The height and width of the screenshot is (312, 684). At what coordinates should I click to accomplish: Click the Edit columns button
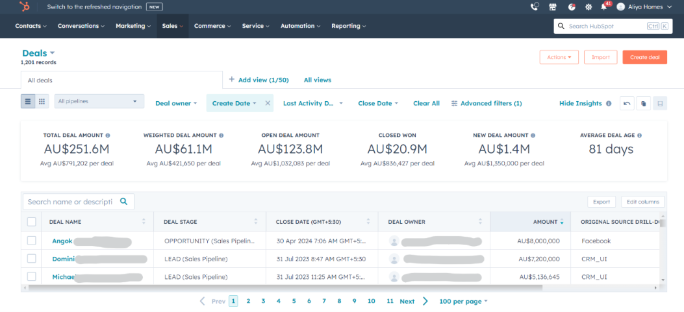coord(643,202)
